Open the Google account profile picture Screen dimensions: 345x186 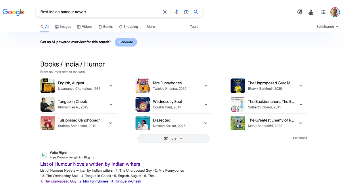(335, 12)
